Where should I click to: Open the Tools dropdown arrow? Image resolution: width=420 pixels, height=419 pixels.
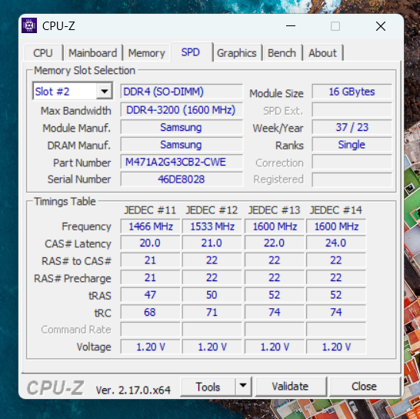tap(243, 387)
